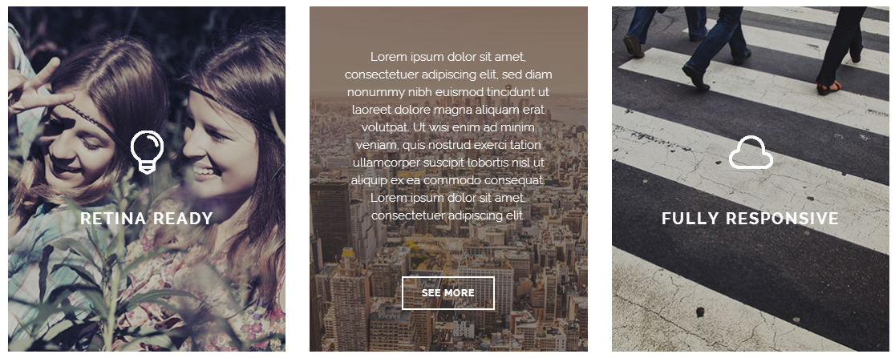
Task: Open the two girls photo card
Action: (147, 179)
